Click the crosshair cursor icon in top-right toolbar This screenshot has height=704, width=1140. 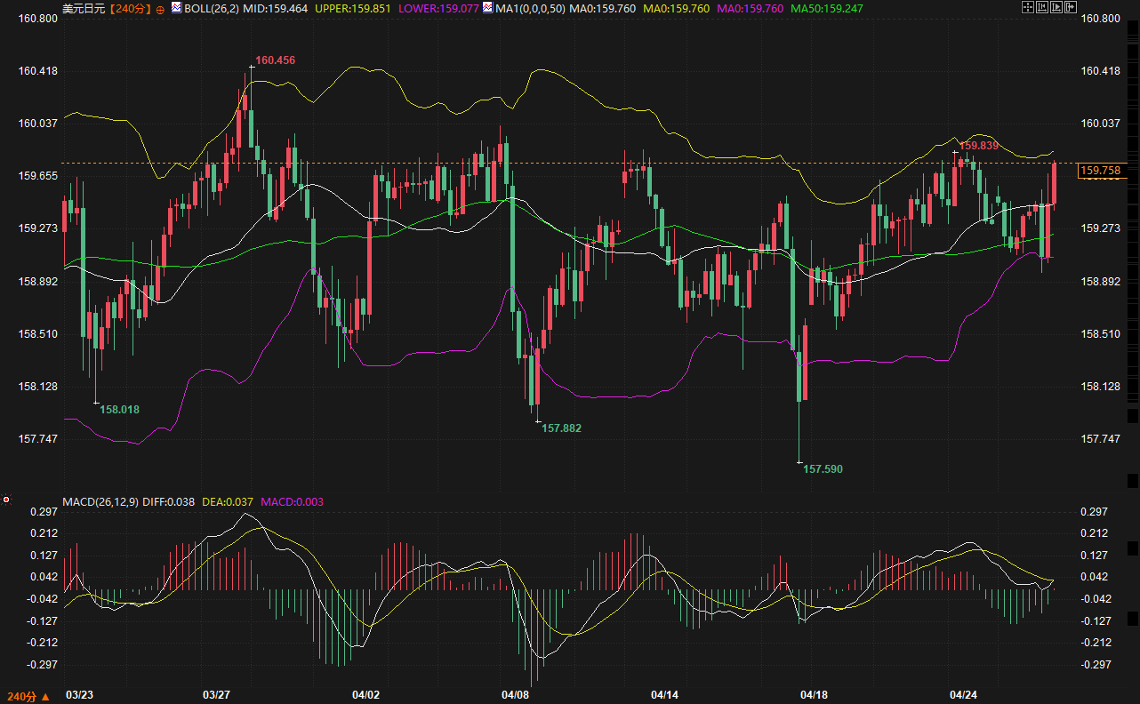(x=1028, y=8)
